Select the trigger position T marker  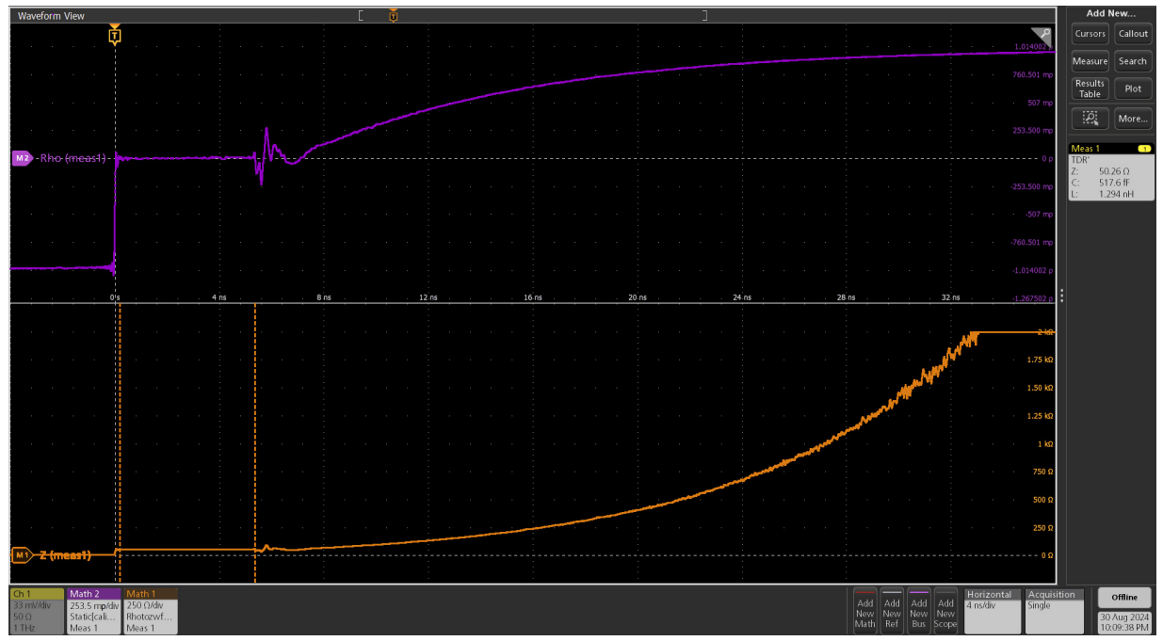click(x=115, y=37)
